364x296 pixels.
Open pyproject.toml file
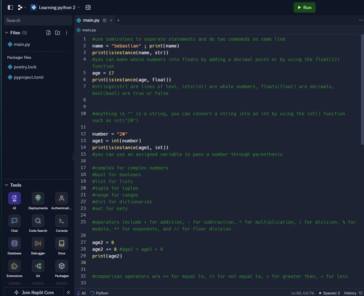[x=38, y=77]
